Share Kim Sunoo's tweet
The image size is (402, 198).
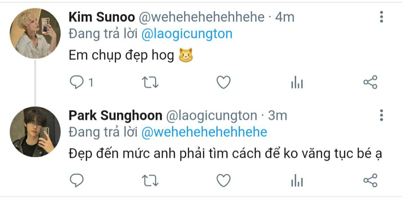coord(370,82)
